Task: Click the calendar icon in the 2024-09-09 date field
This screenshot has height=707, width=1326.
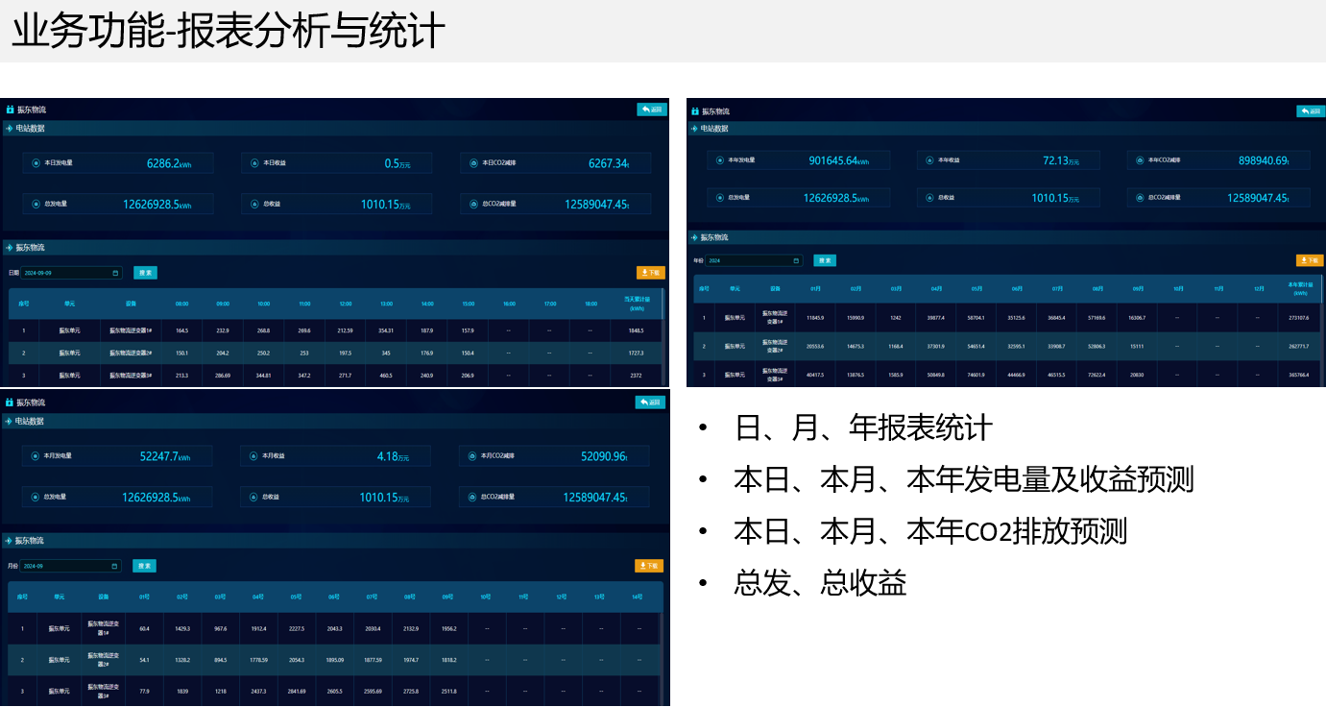Action: [115, 273]
